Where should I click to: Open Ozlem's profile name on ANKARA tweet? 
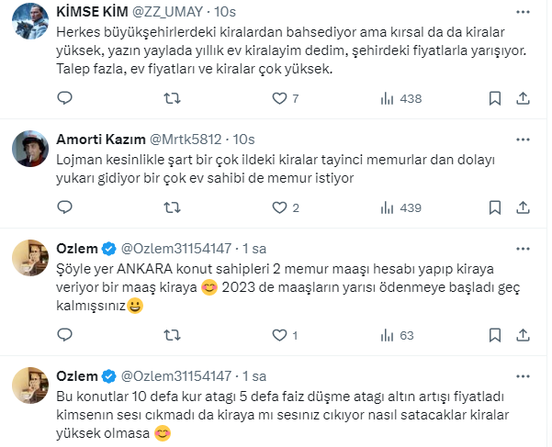coord(75,249)
